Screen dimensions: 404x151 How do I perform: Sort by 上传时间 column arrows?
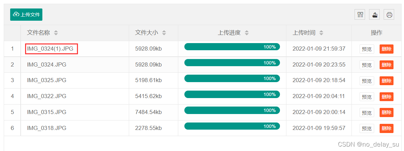pos(321,33)
